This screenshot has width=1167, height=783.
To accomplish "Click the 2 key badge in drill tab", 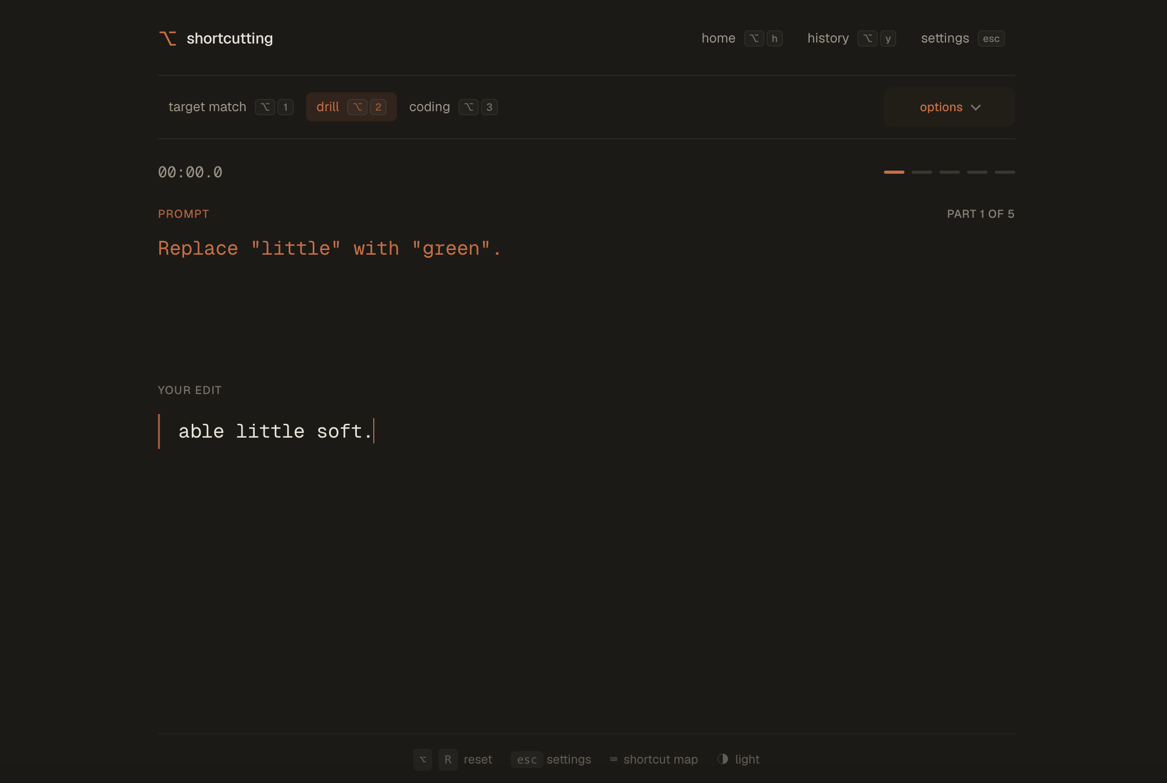I will tap(378, 107).
